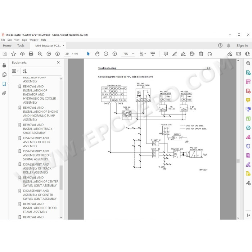Open the Help menu
The width and height of the screenshot is (252, 252).
point(44,40)
